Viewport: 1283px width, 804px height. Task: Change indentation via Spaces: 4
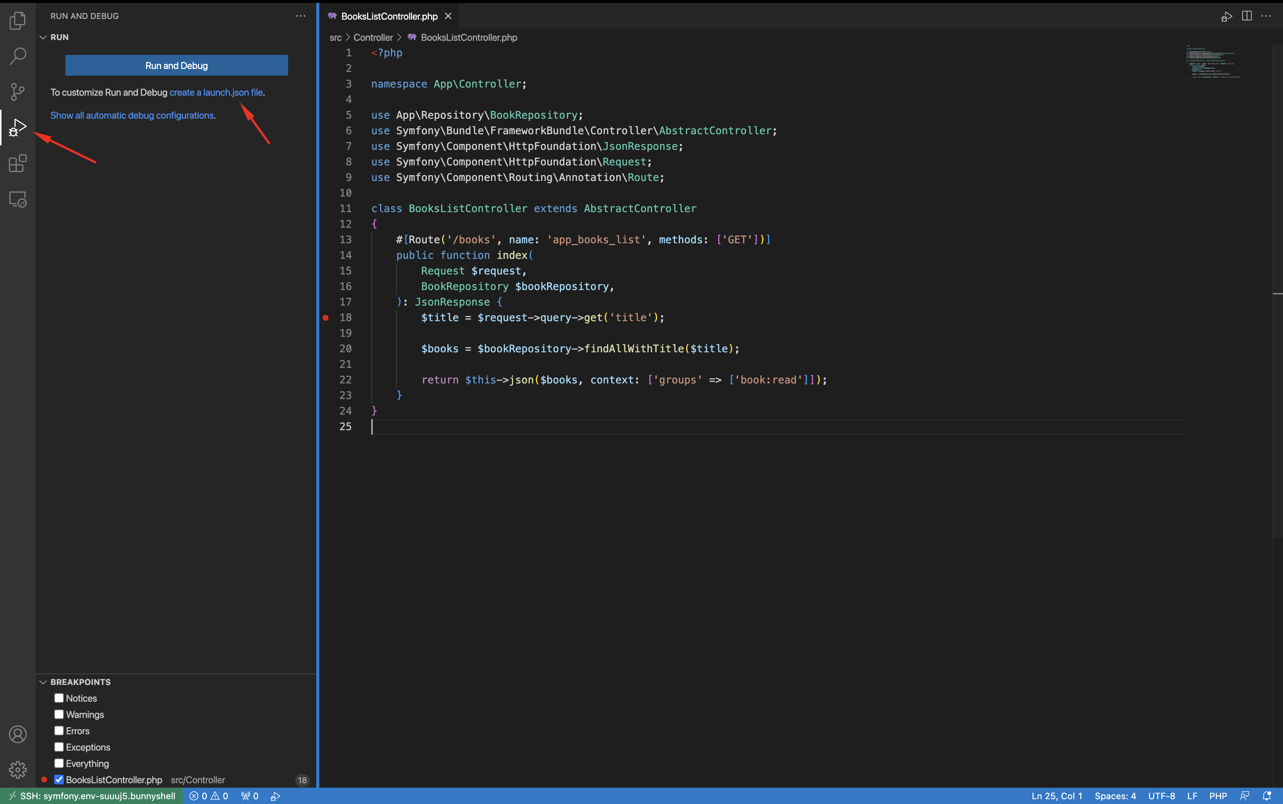1115,796
